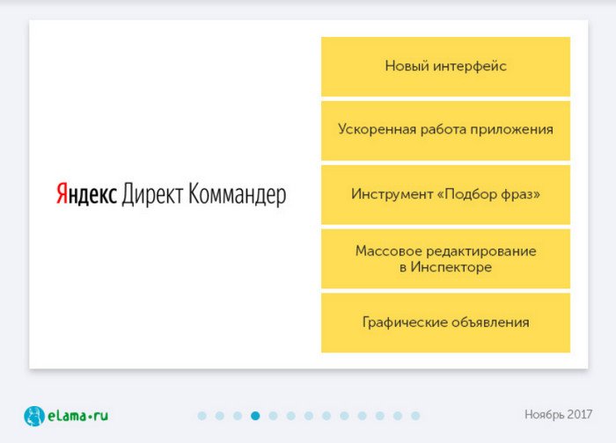The width and height of the screenshot is (616, 443).
Task: Select the active dark-blue slide dot
Action: click(x=255, y=416)
